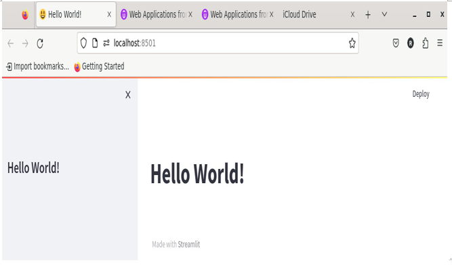The width and height of the screenshot is (452, 269).
Task: Close the Firefox window
Action: 443,14
